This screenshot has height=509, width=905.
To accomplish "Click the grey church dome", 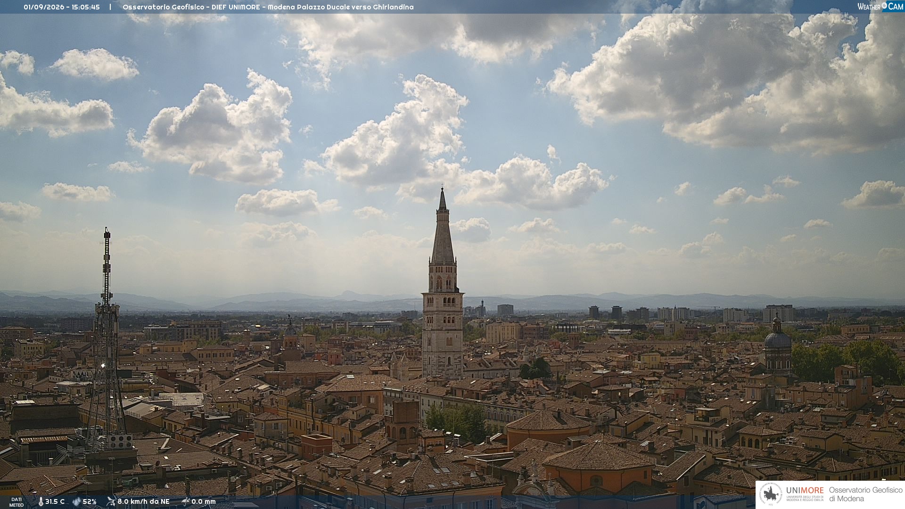I will click(x=777, y=338).
